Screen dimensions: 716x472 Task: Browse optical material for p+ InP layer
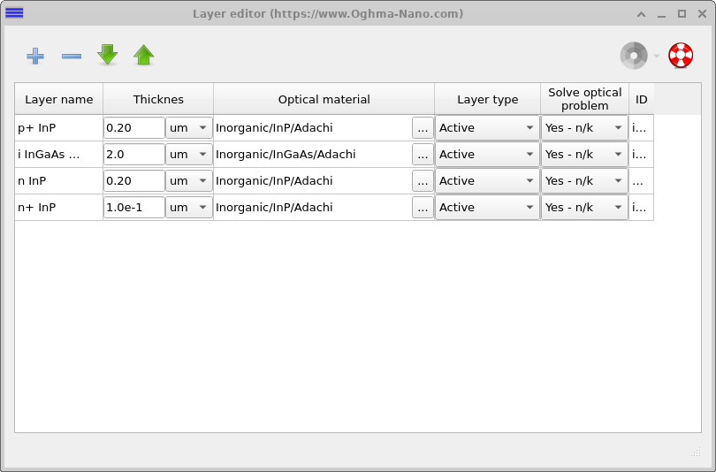click(423, 128)
